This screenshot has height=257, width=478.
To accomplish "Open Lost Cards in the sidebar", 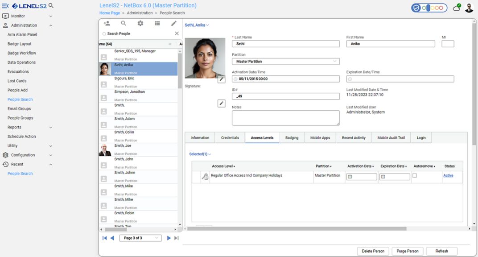I will coord(17,81).
